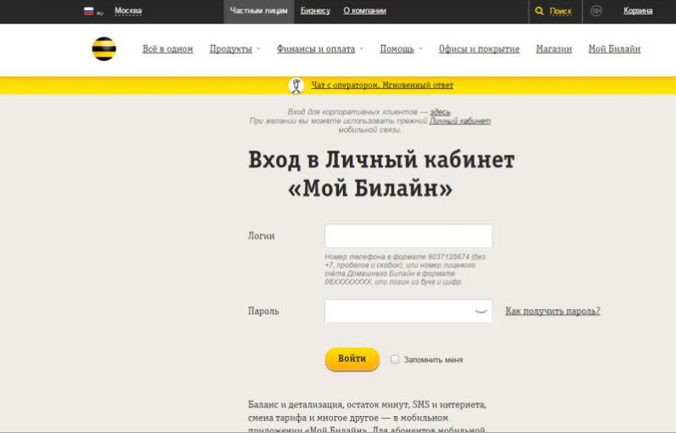Click the search magnifier icon
The image size is (676, 433).
pyautogui.click(x=539, y=11)
